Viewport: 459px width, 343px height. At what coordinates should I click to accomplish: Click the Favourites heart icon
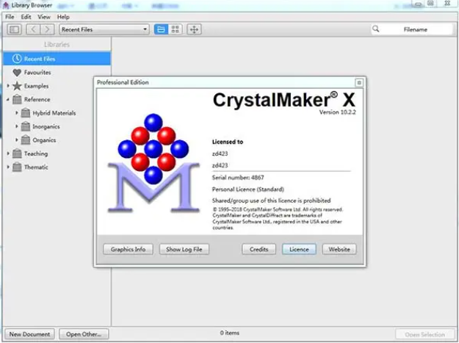[17, 72]
